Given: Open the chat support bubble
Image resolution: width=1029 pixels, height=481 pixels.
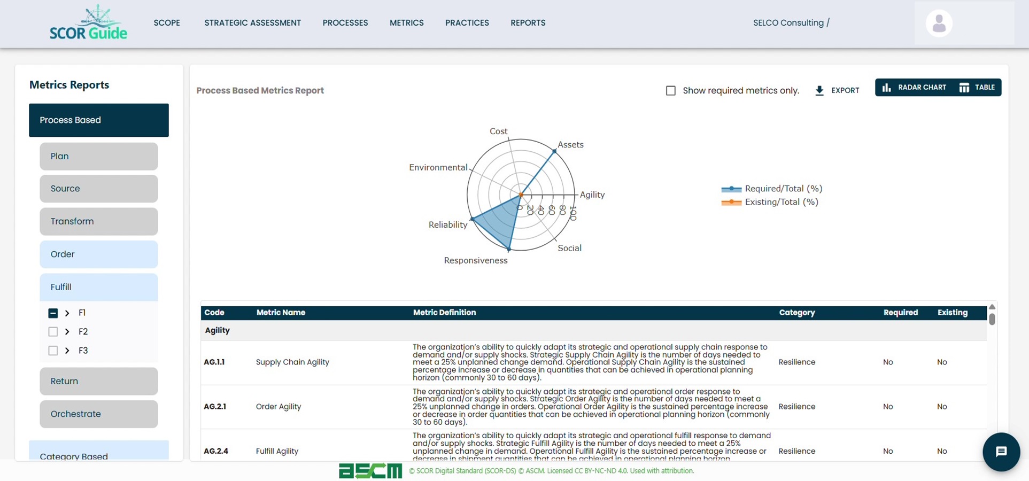Looking at the screenshot, I should (x=1001, y=452).
